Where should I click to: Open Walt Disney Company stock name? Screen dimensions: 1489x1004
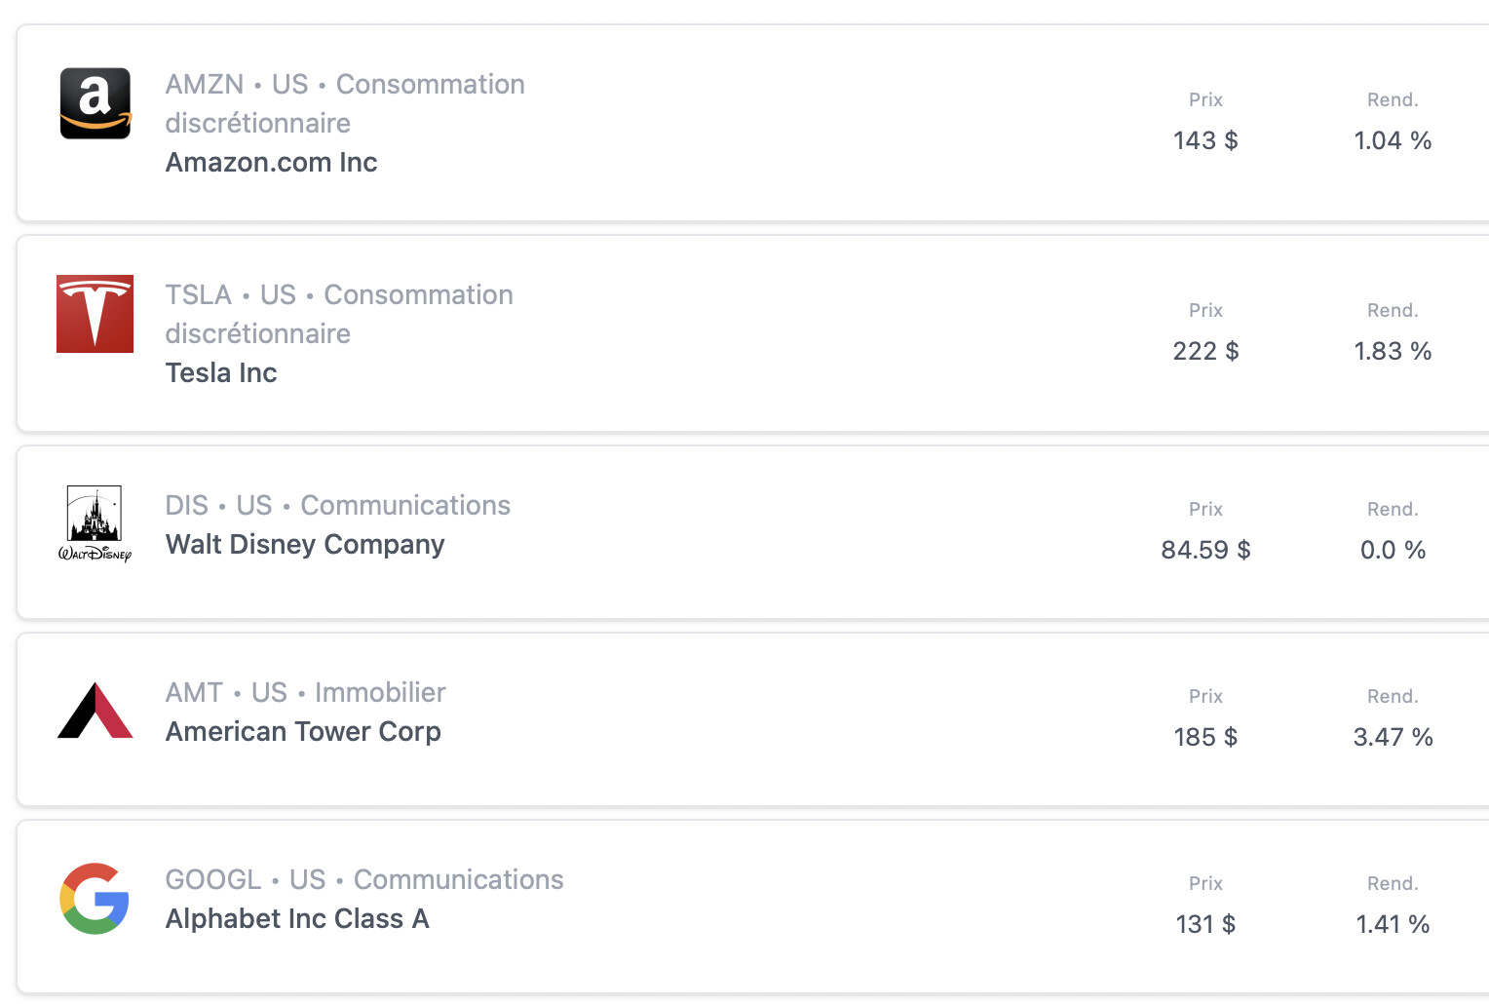[x=305, y=544]
